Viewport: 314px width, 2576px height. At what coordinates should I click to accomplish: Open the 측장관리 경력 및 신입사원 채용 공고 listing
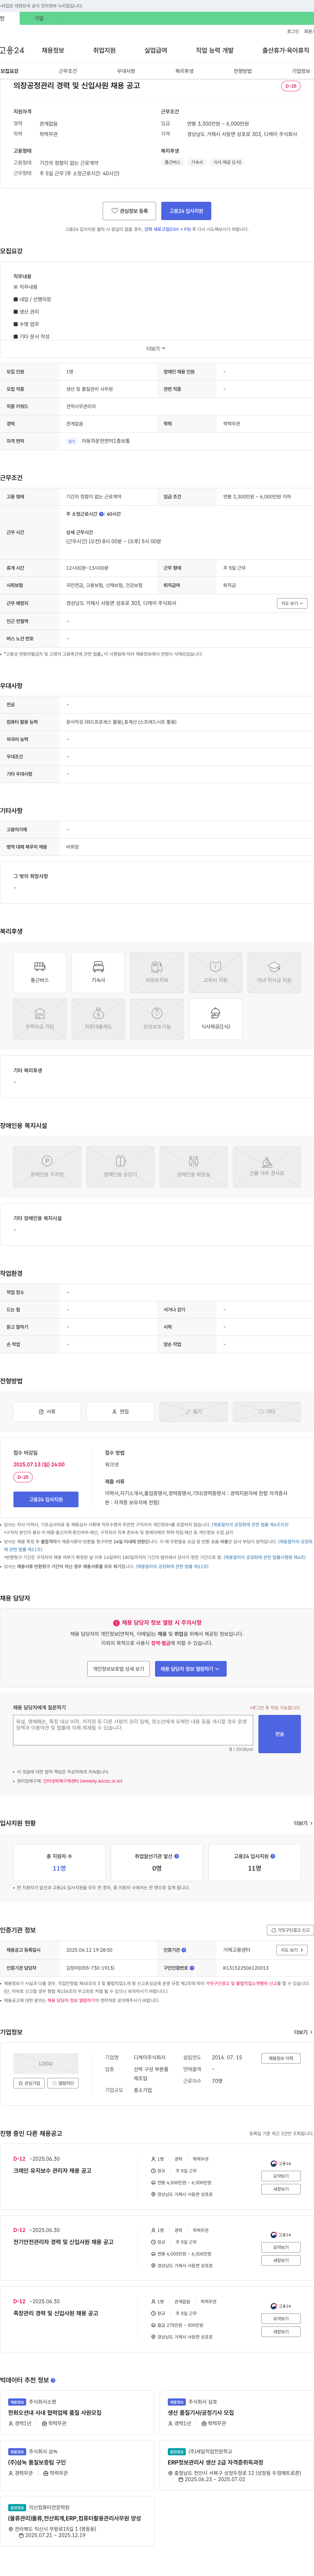pyautogui.click(x=56, y=2313)
